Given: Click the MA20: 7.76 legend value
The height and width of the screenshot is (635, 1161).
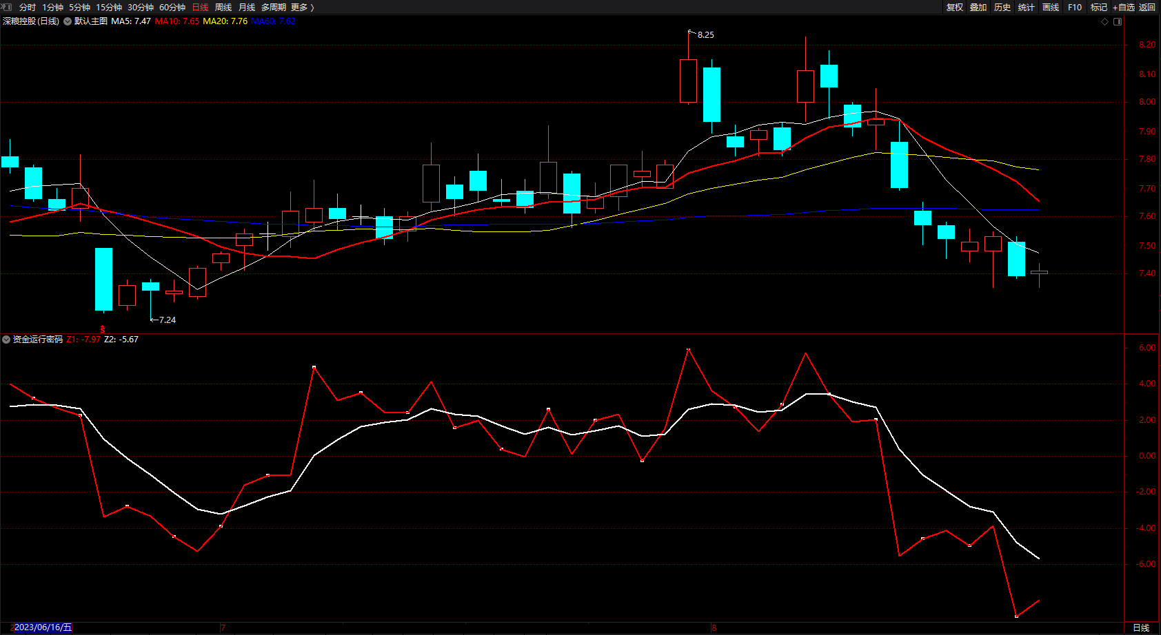Looking at the screenshot, I should pyautogui.click(x=225, y=21).
